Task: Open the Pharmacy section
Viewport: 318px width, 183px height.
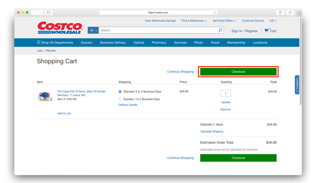Action: pyautogui.click(x=159, y=42)
